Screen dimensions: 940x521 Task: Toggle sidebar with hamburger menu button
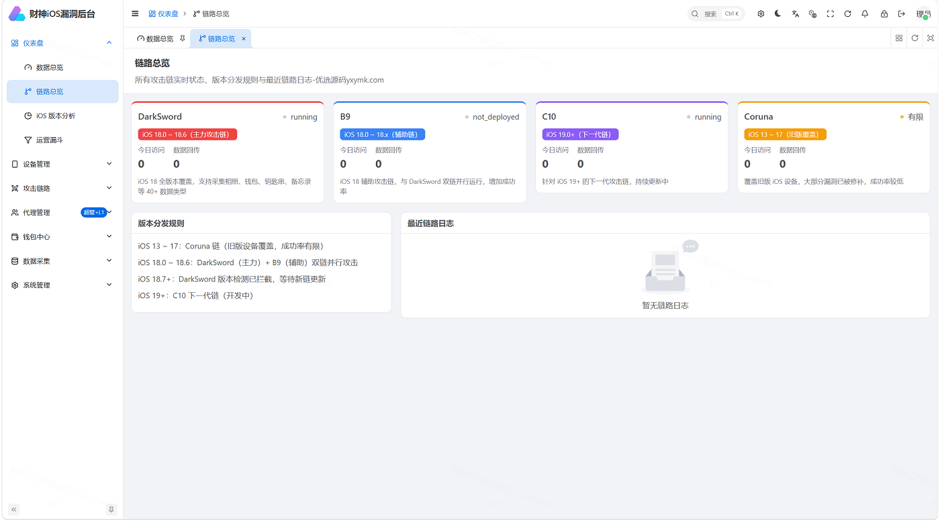click(x=135, y=13)
